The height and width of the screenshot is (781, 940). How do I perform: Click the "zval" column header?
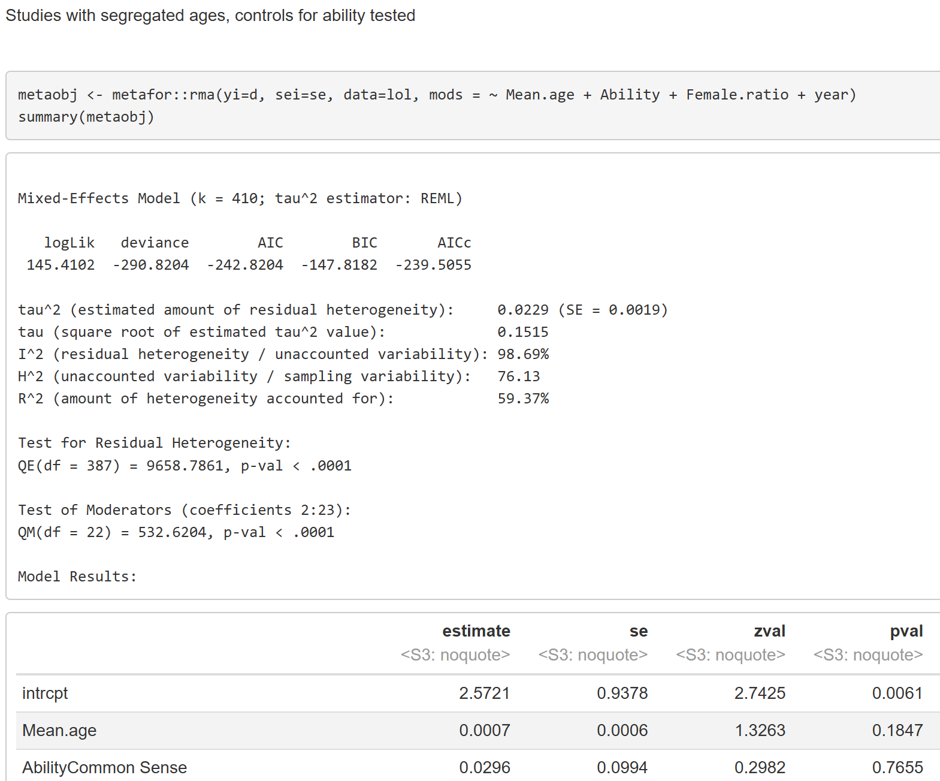[x=769, y=631]
